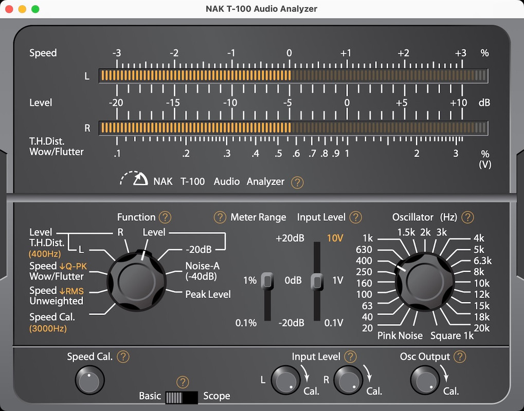Choose the Level position at top of Function knob

click(x=154, y=232)
